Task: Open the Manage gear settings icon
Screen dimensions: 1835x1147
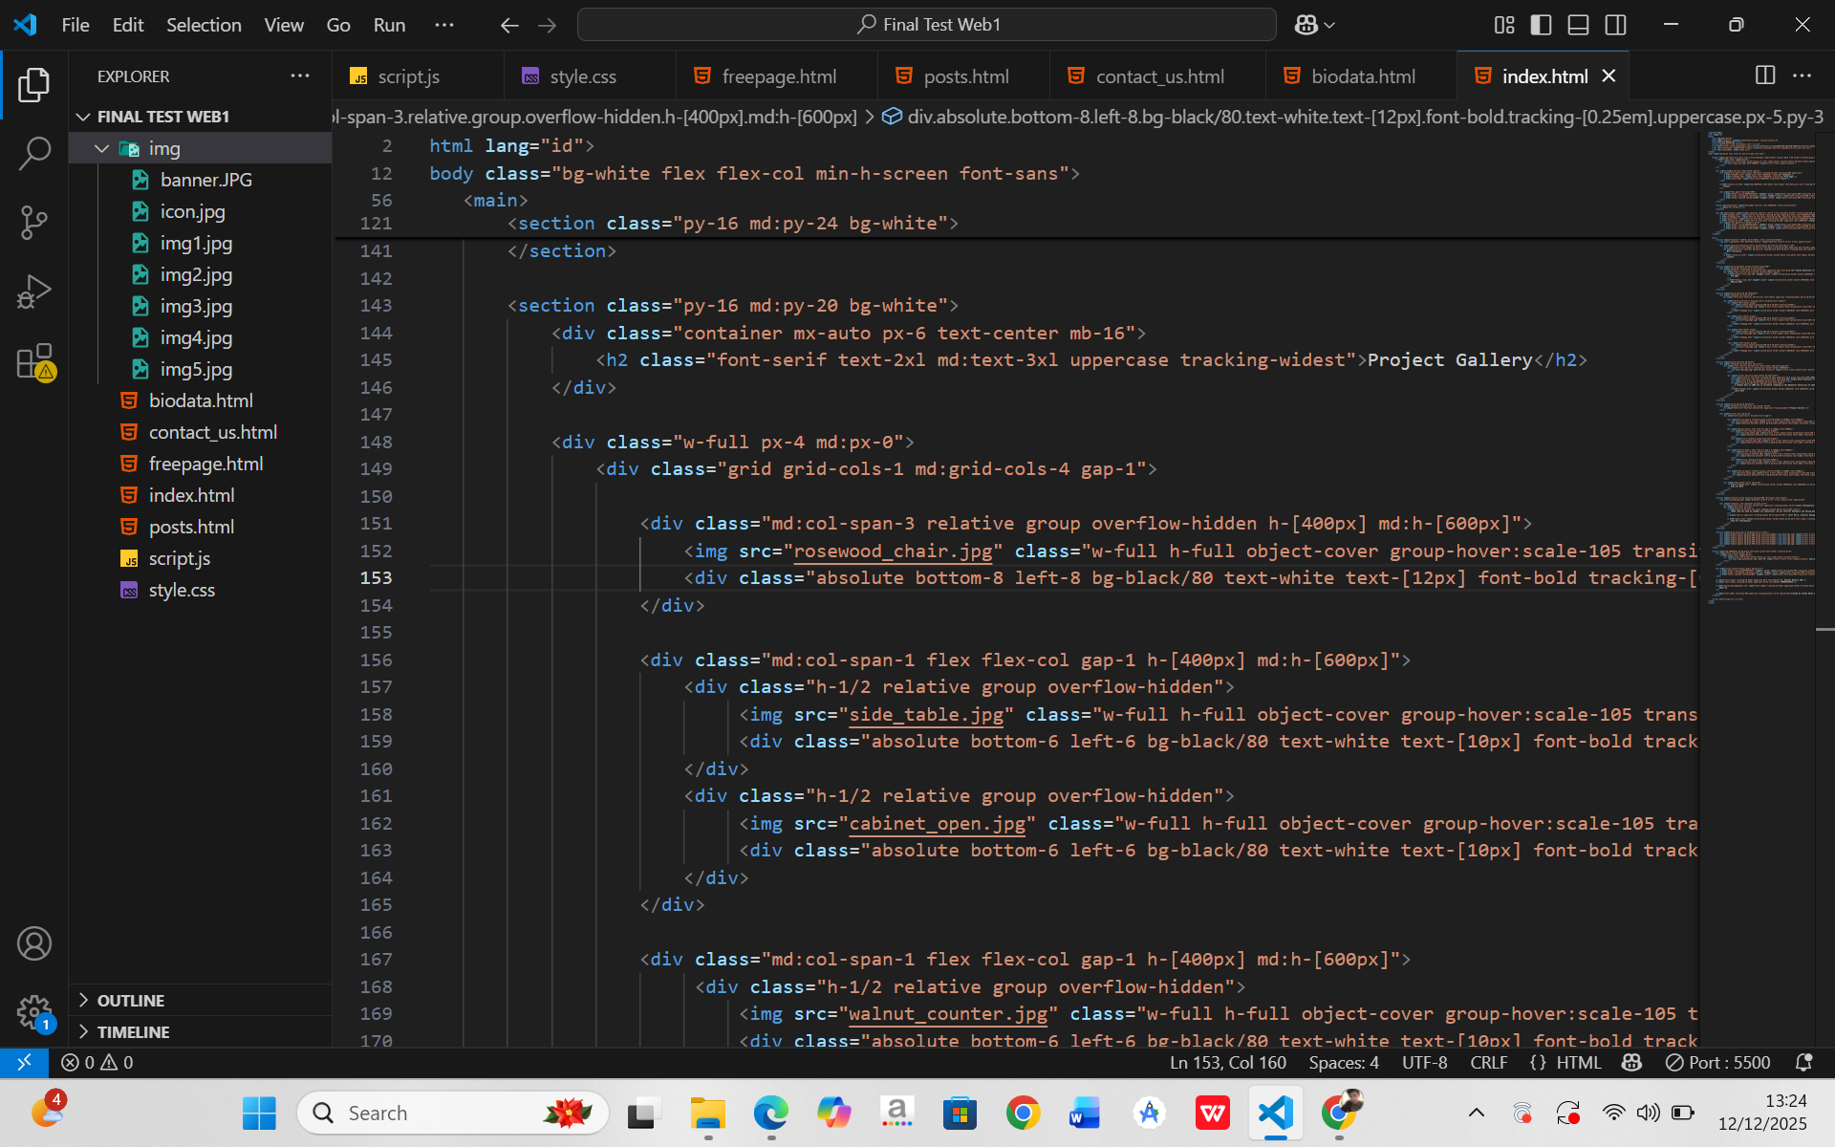Action: tap(34, 1011)
